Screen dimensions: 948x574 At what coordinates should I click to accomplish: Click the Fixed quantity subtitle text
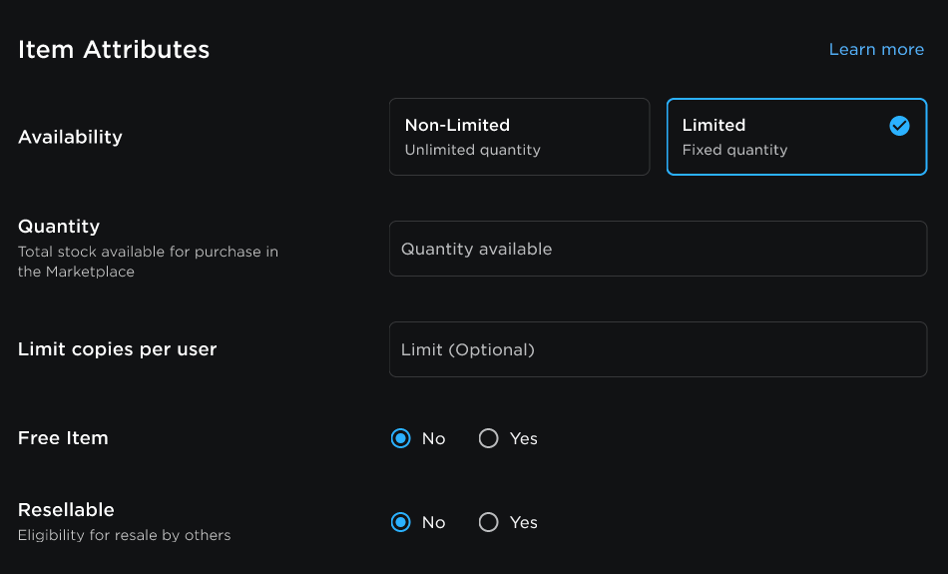734,150
